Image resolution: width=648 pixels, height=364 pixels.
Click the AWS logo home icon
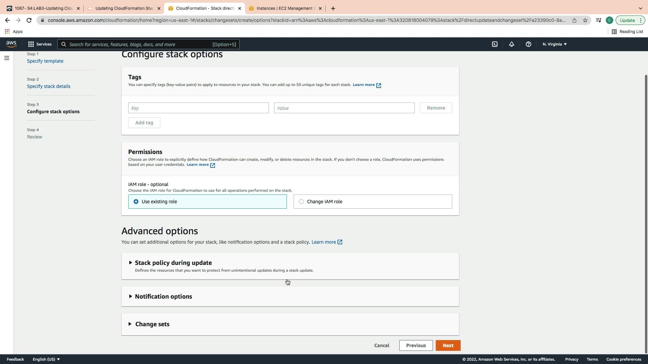point(11,44)
